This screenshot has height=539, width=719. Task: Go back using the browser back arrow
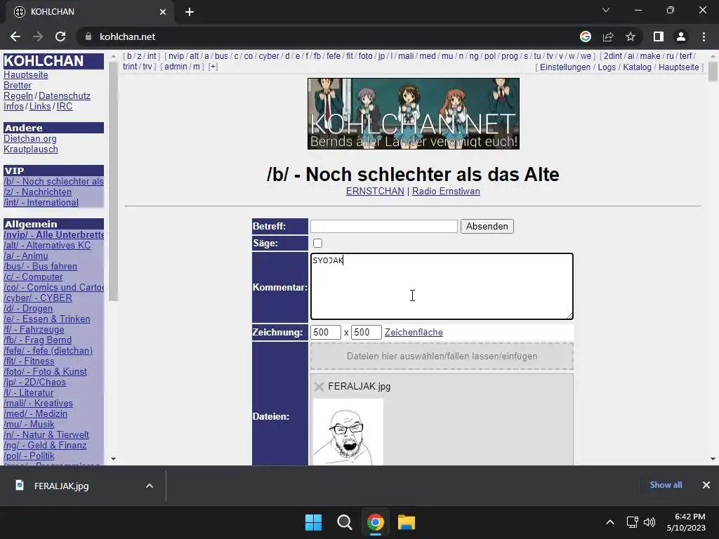[15, 36]
